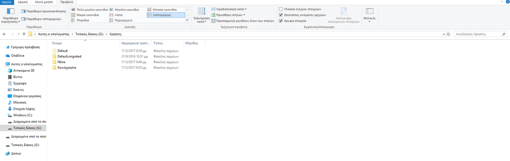Expand the layout gallery more arrow

(x=187, y=20)
